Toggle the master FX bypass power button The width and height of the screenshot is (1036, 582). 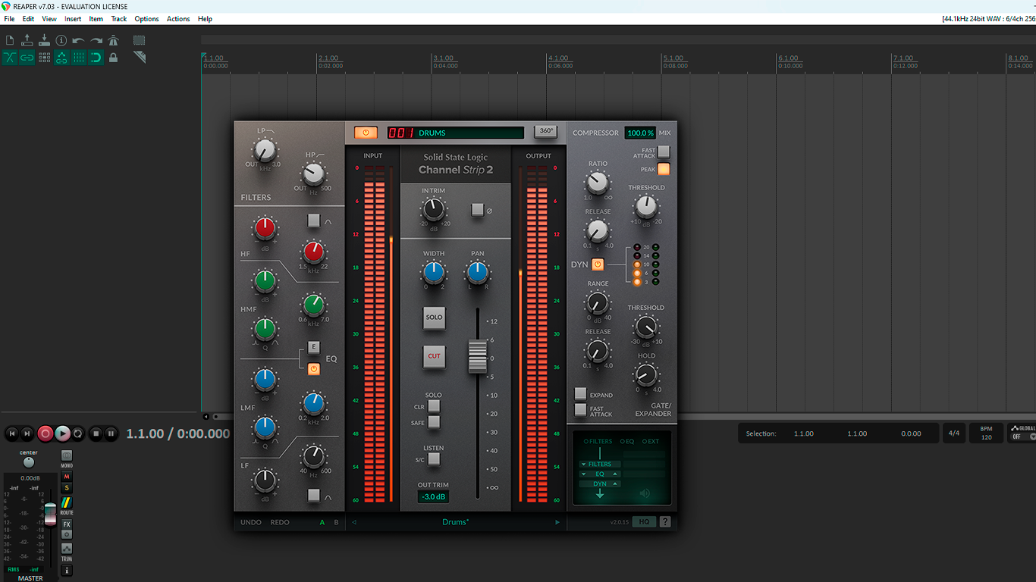pyautogui.click(x=67, y=534)
